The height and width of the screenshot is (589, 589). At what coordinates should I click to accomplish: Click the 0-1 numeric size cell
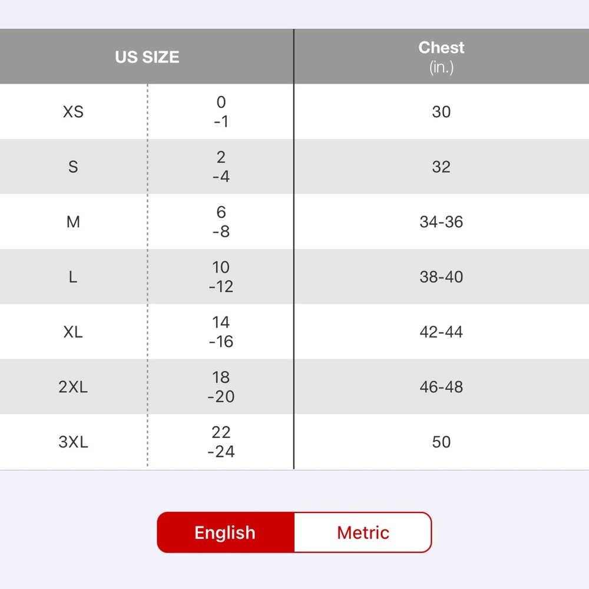[x=221, y=111]
